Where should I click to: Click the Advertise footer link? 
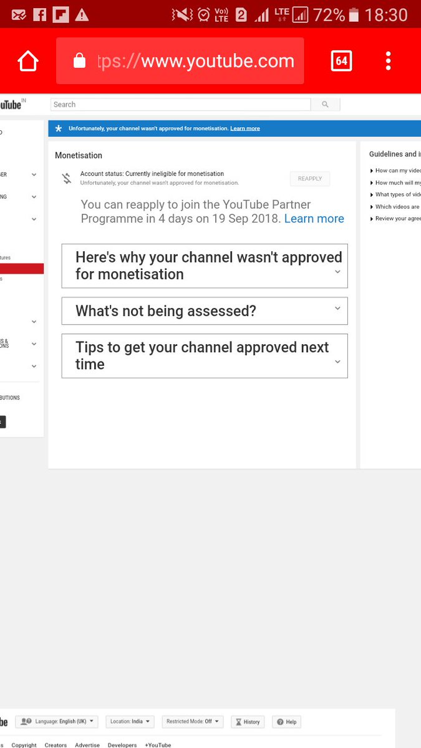tap(87, 745)
